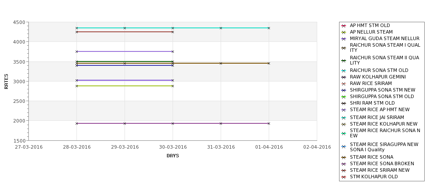Select the MIRYAL GUDA STEAM NELLUR legend label
This screenshot has height=187, width=426.
pyautogui.click(x=384, y=38)
